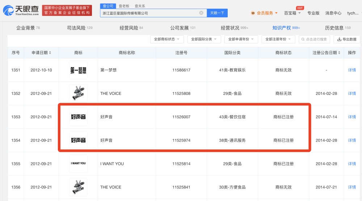The image size is (362, 201).
Task: Open the 司法风险 tab
Action: click(80, 28)
